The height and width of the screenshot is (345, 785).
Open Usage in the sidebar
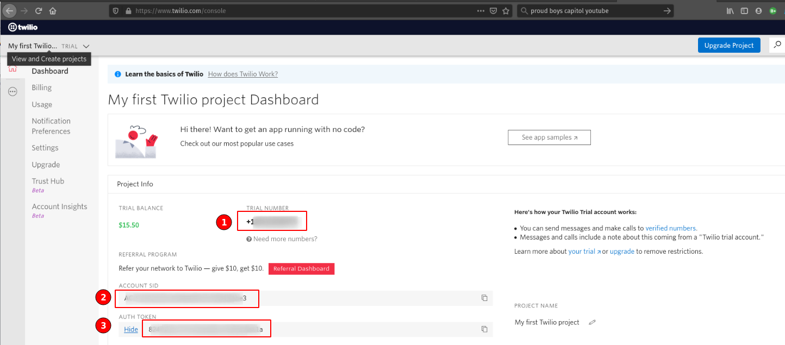click(x=42, y=104)
